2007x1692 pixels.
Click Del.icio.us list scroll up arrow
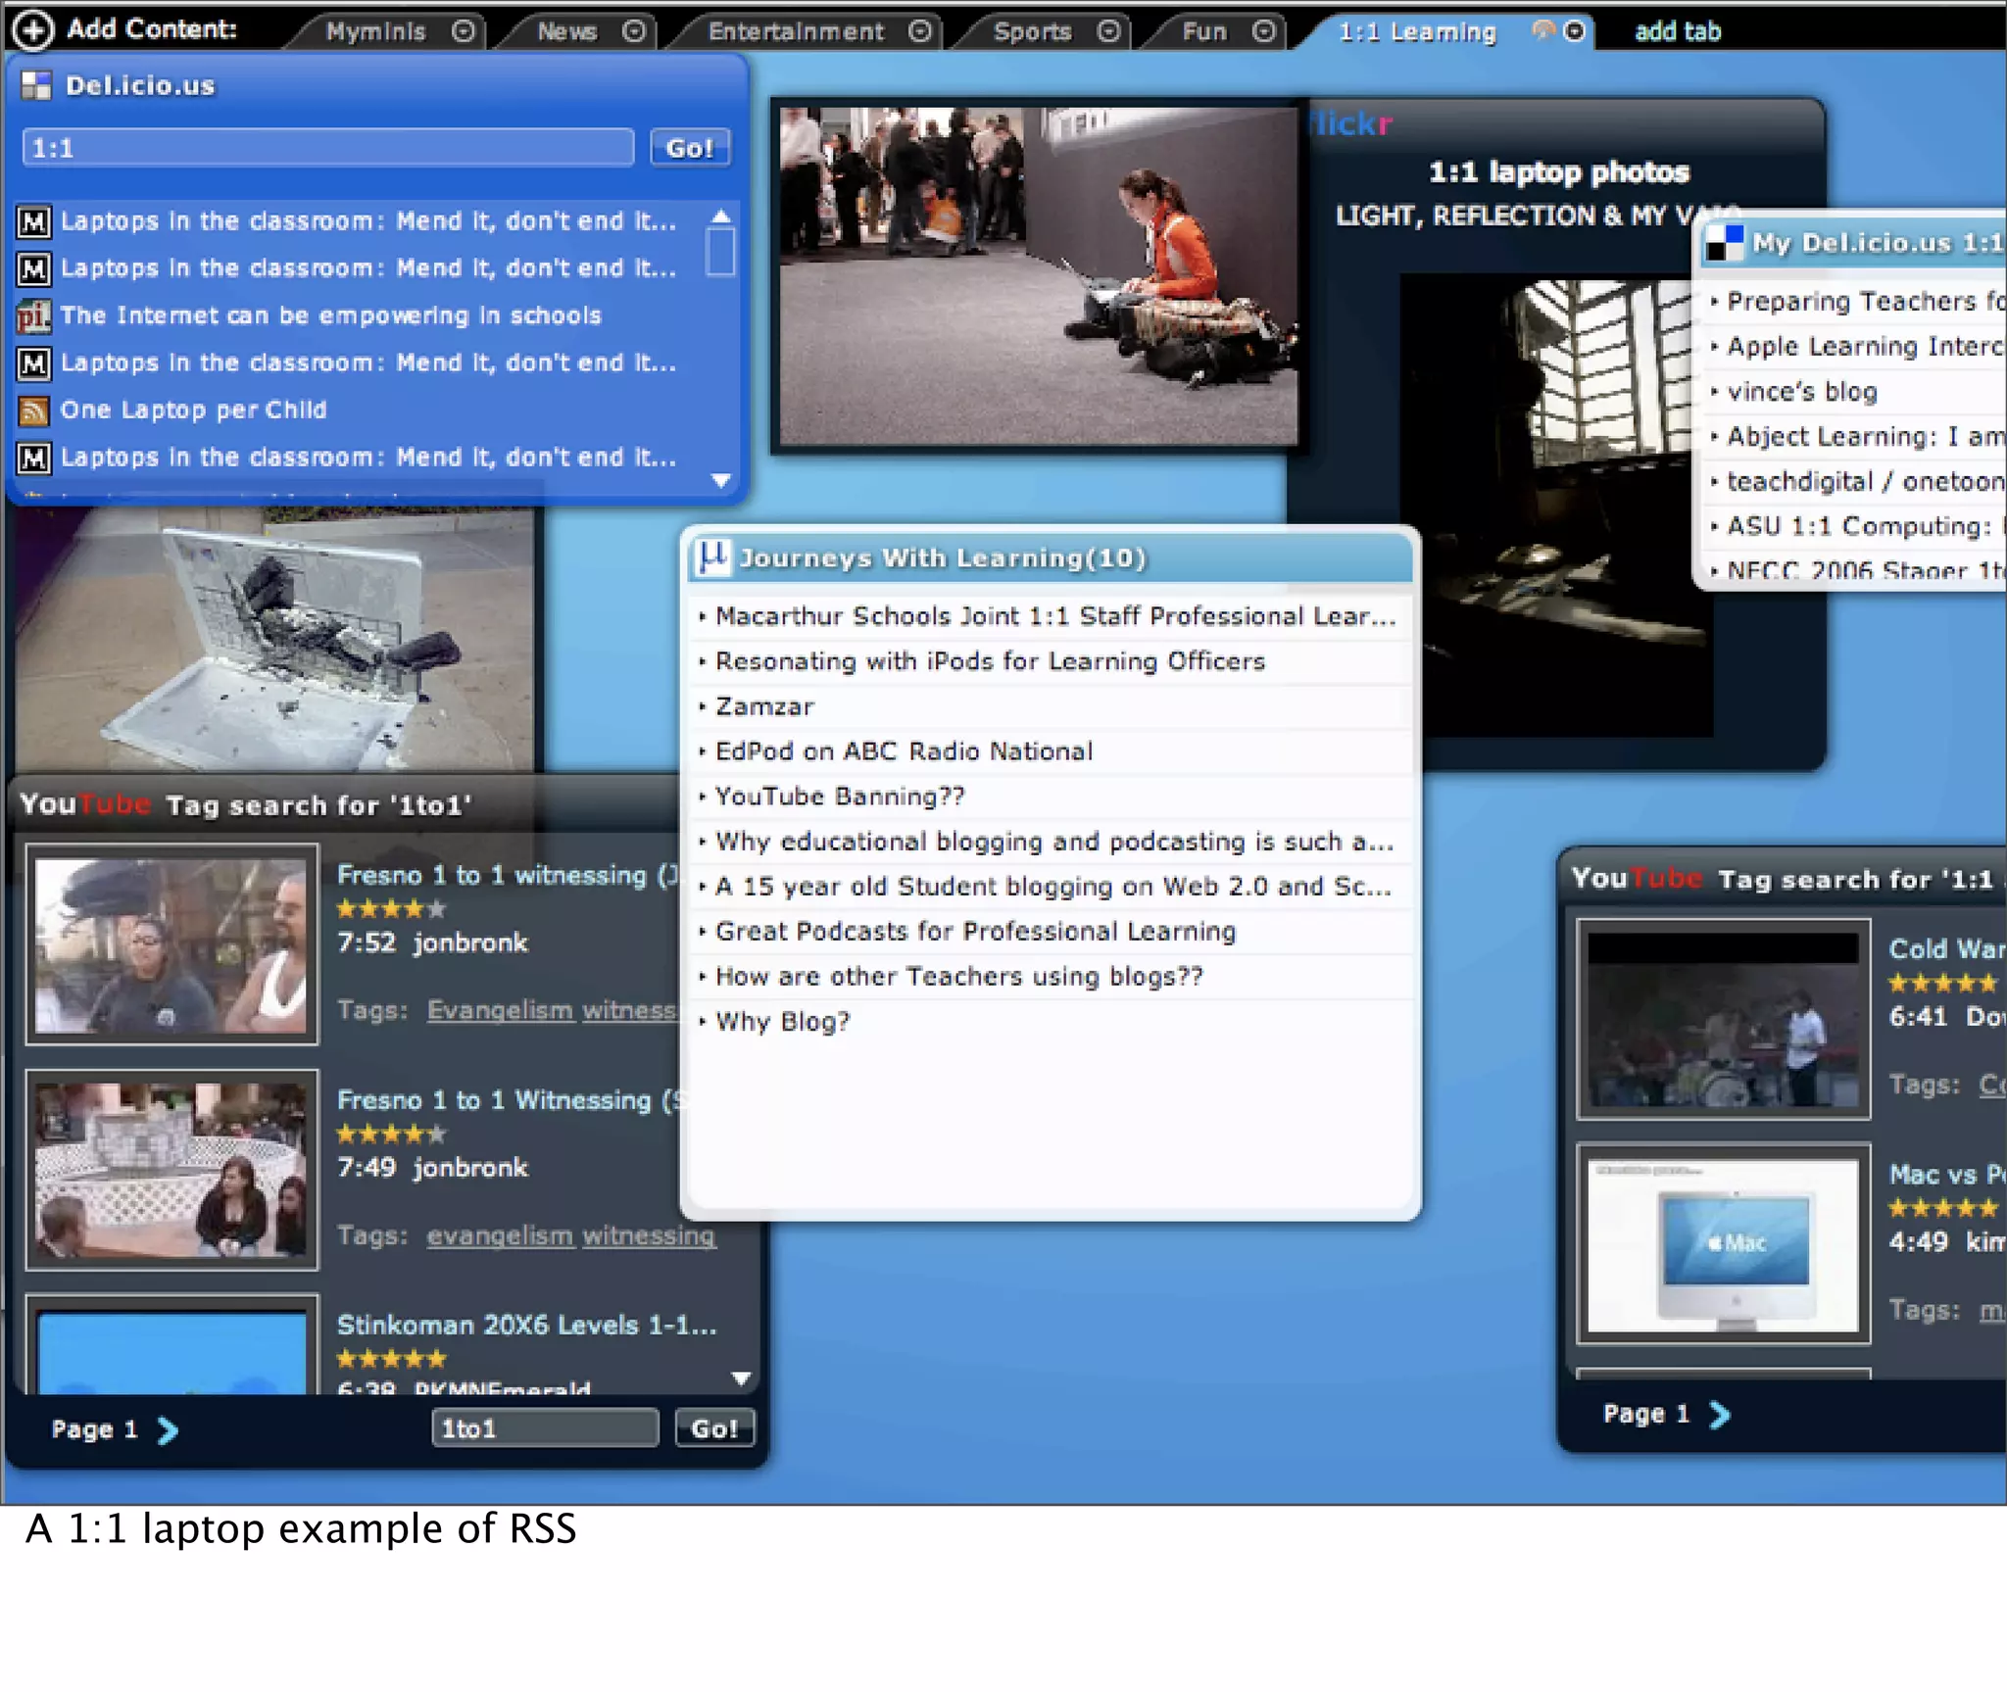click(x=721, y=217)
